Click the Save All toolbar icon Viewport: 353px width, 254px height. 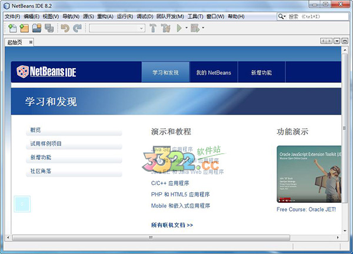[49, 28]
